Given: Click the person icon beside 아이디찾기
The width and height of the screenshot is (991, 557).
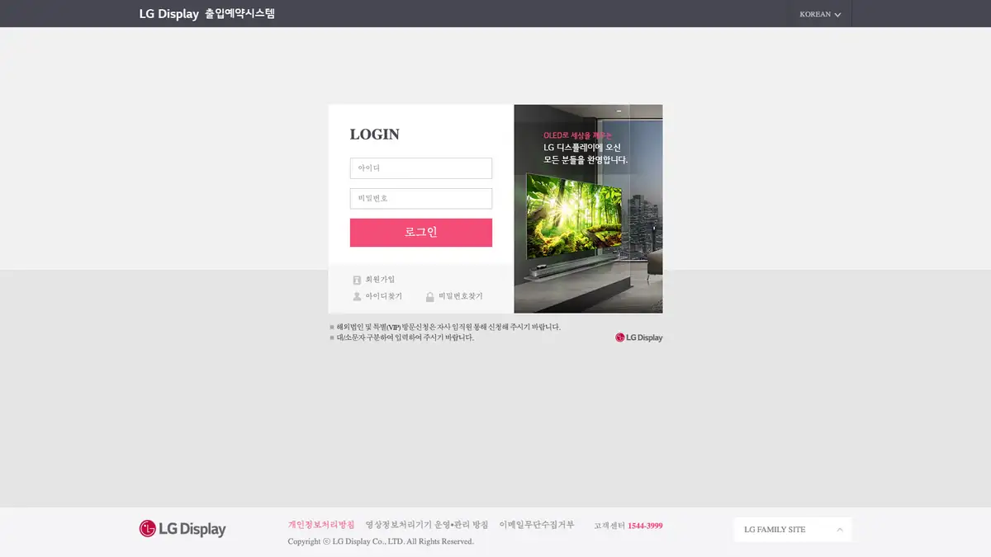Looking at the screenshot, I should click(357, 296).
